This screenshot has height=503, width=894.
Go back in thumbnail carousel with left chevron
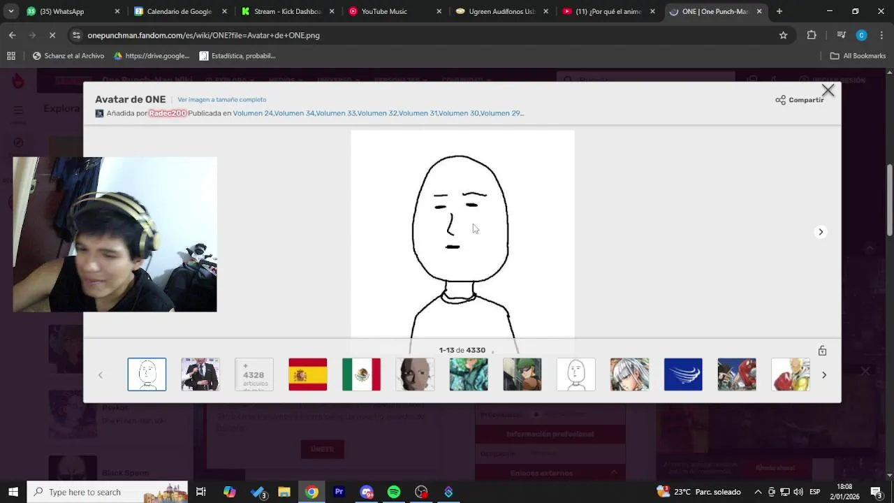pos(101,375)
